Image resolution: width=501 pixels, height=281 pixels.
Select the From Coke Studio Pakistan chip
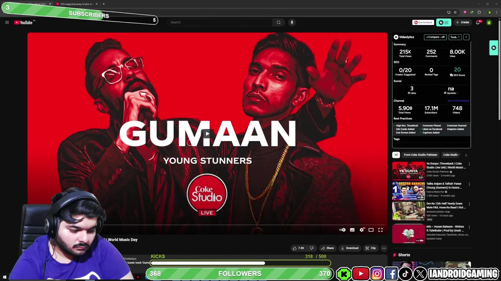420,155
